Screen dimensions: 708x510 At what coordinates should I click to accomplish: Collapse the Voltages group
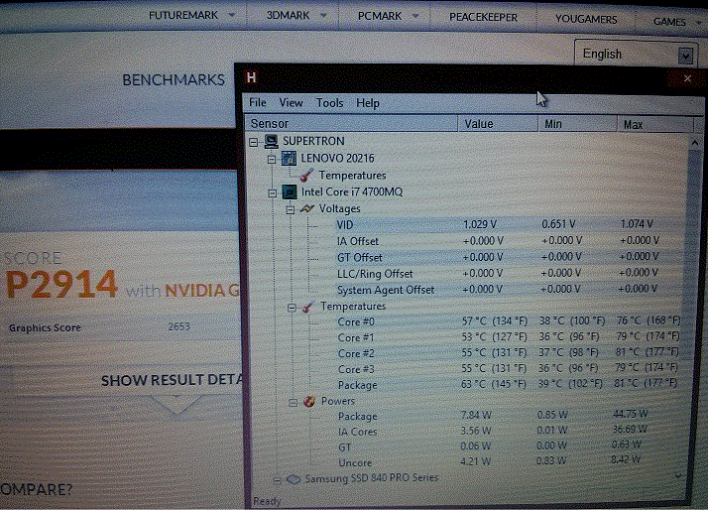[291, 209]
